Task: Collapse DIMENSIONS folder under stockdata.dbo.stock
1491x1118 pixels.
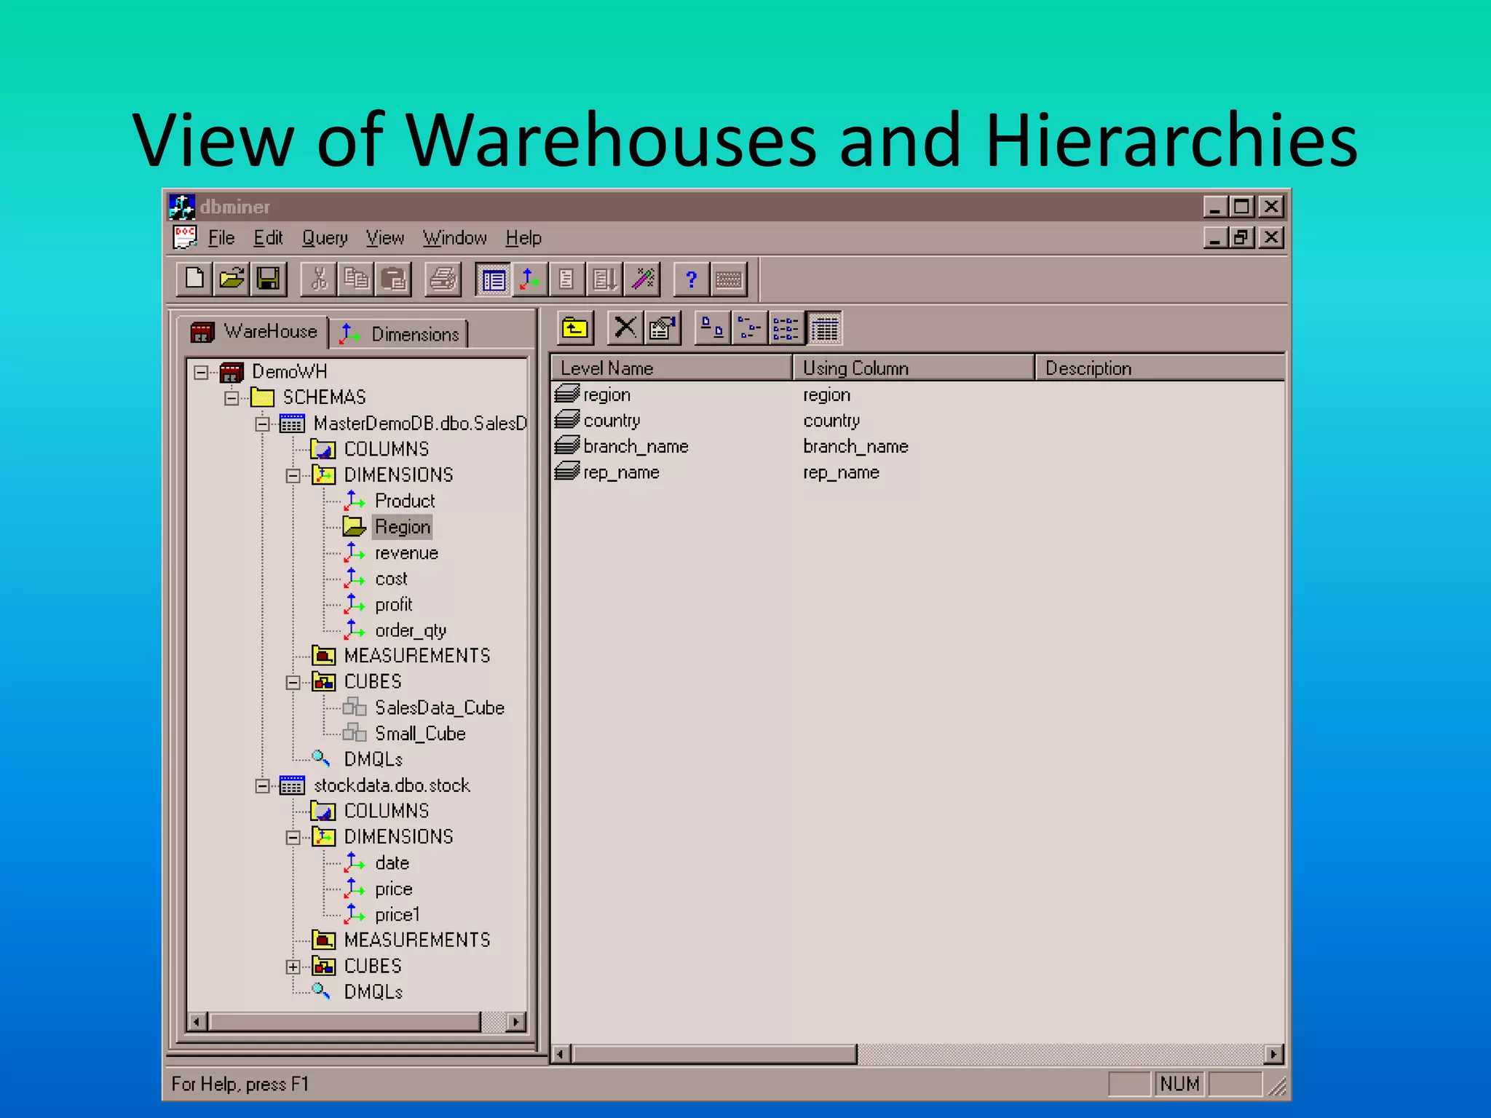Action: (x=293, y=838)
